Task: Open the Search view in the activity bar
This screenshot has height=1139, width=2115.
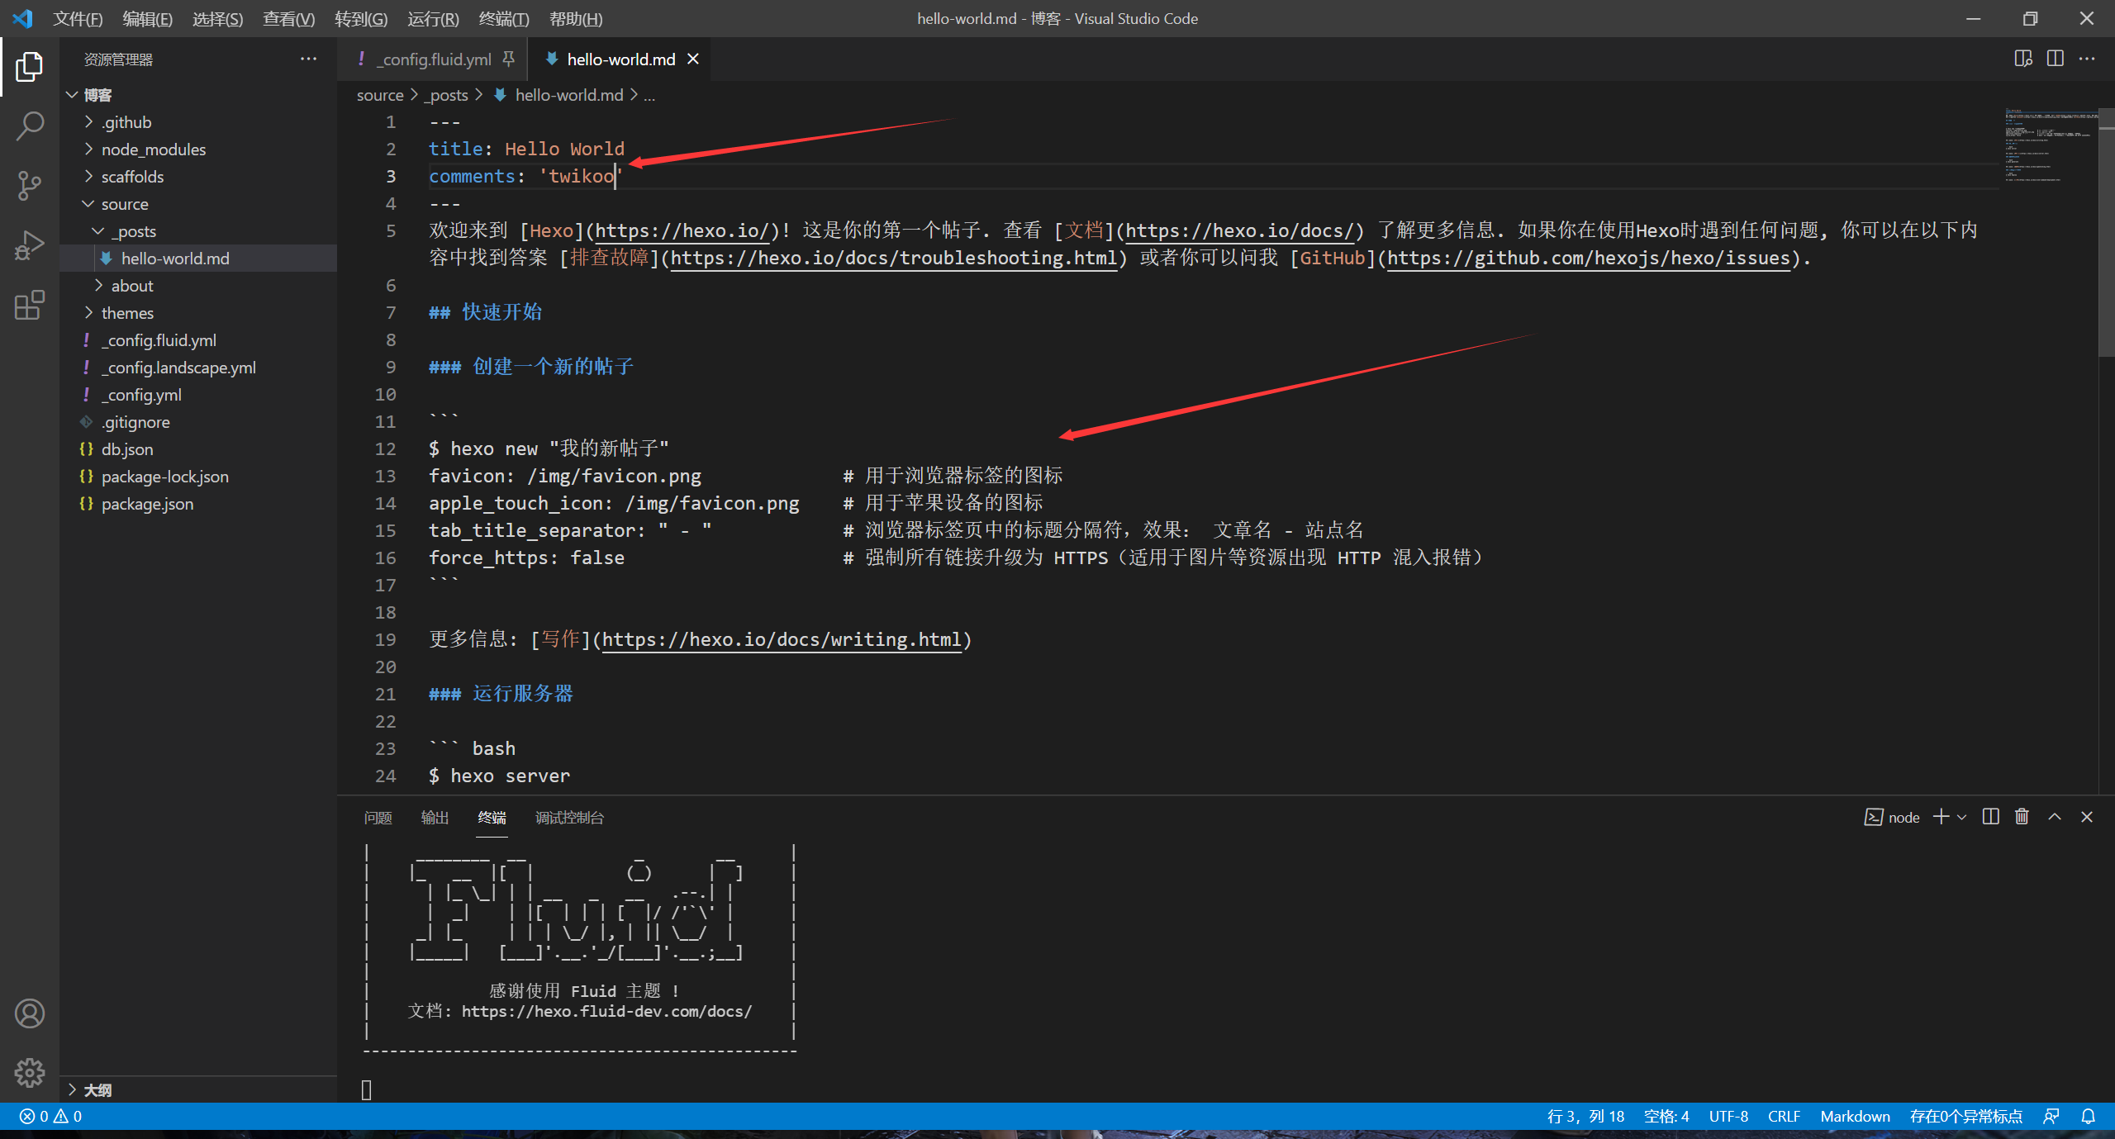Action: pyautogui.click(x=30, y=126)
